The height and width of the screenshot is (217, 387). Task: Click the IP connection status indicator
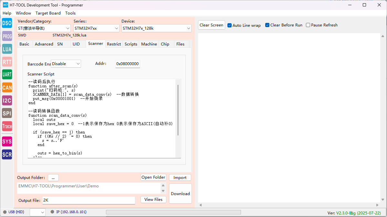(x=68, y=212)
